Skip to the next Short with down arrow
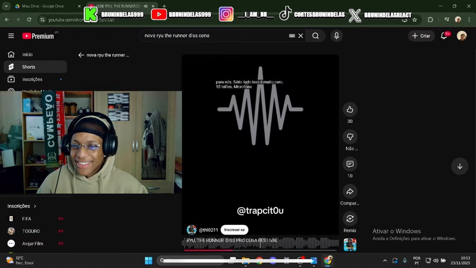Screen dimensions: 476x268 click(460, 166)
